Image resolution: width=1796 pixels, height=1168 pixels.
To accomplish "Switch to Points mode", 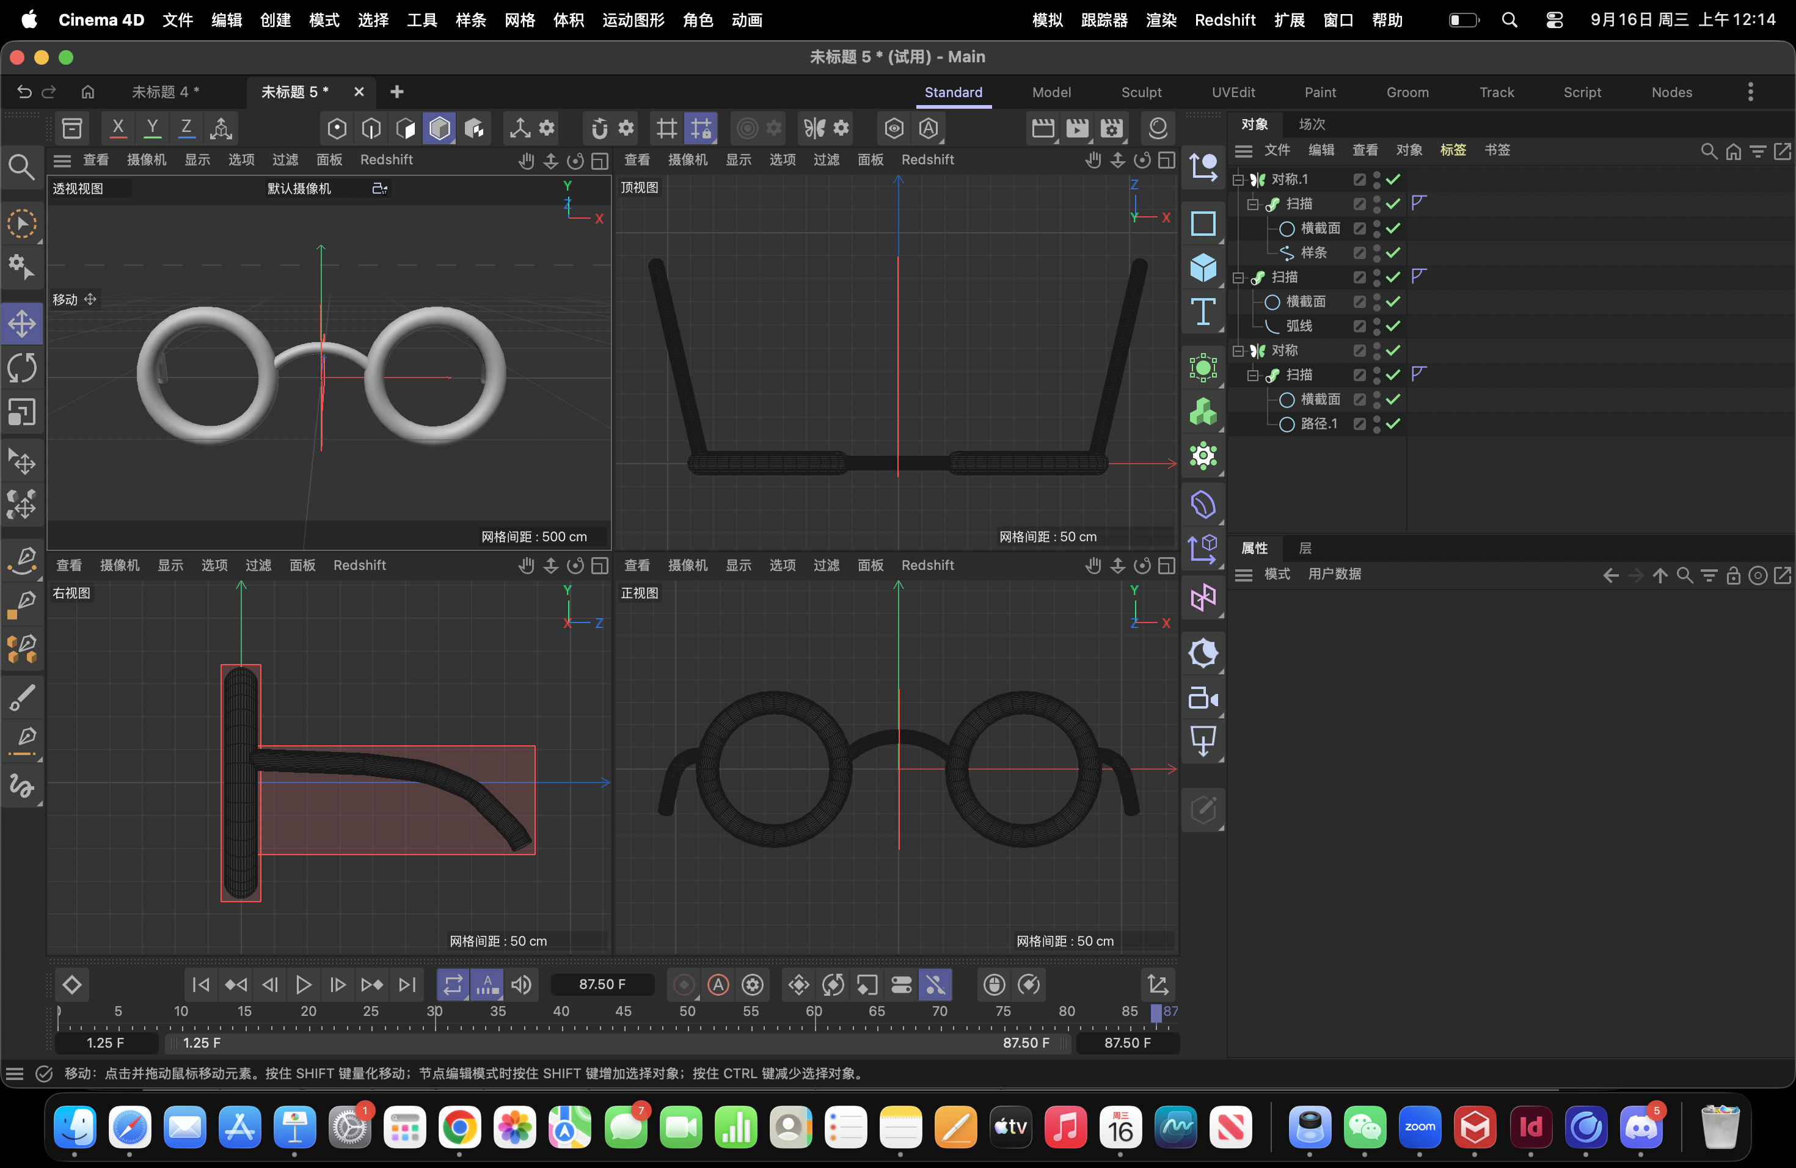I will pyautogui.click(x=337, y=128).
